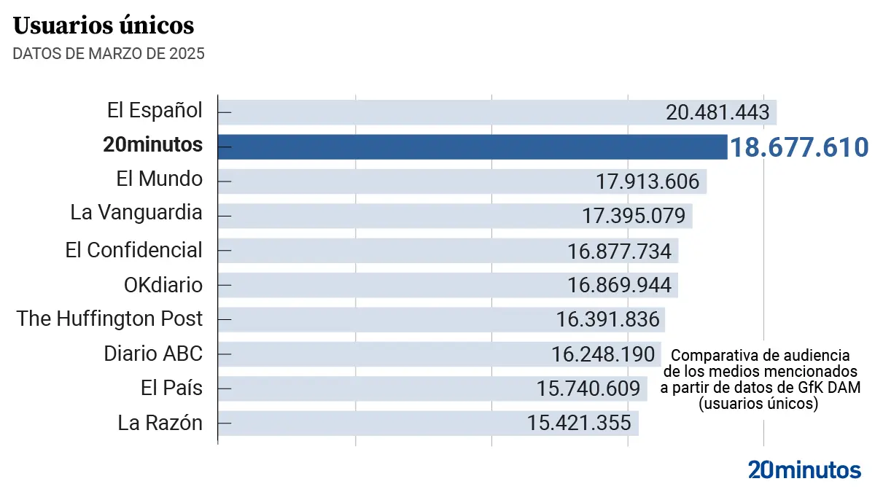Screen dimensions: 875x492
Task: Click the 20.481.443 value label
Action: [717, 112]
